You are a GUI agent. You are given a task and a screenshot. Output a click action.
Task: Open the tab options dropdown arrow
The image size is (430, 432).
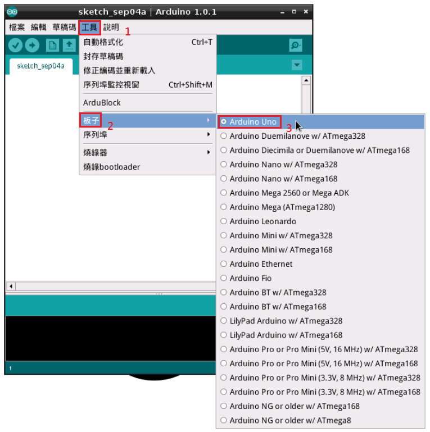click(x=297, y=65)
